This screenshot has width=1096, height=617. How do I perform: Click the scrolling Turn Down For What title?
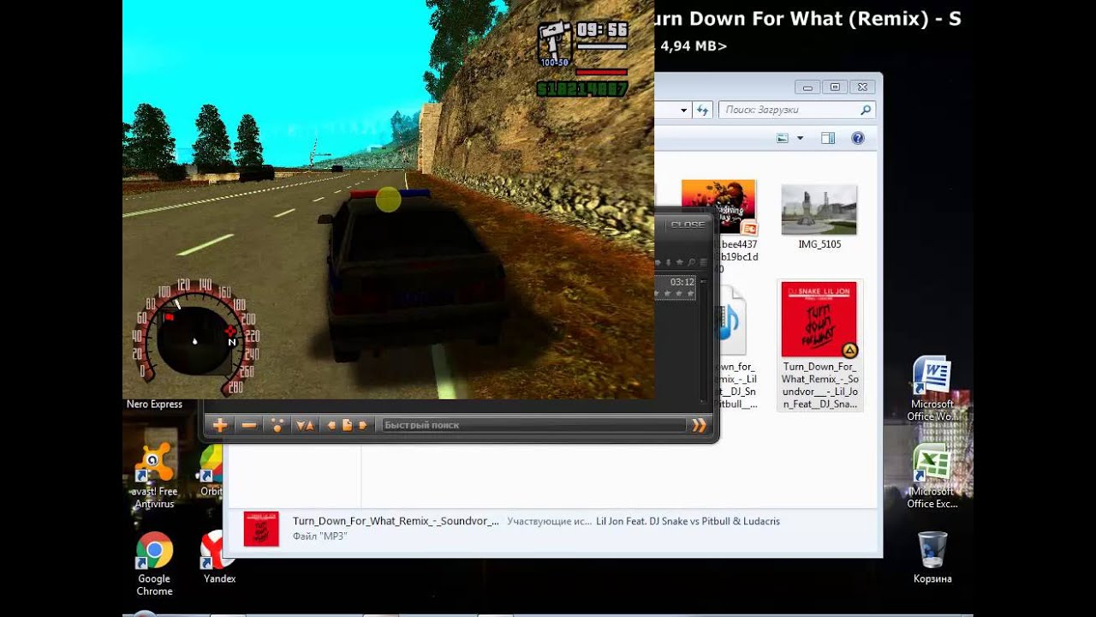(807, 19)
